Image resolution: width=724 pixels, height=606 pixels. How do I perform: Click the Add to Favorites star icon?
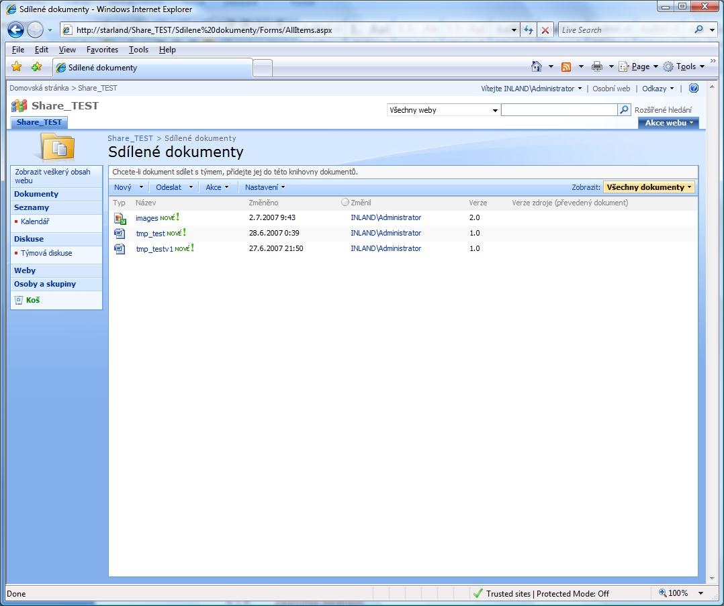(36, 67)
